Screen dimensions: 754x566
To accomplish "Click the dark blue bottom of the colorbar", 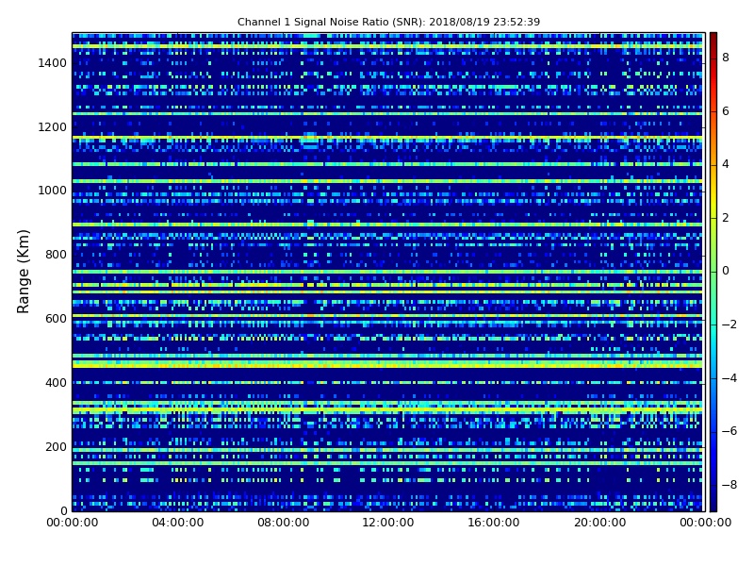I will tap(713, 503).
